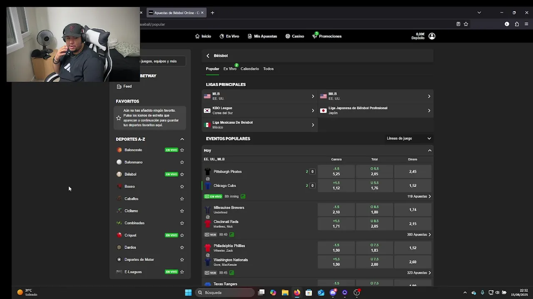Favorite Boxeo with its star
Screen dimensions: 533x299
(x=182, y=186)
